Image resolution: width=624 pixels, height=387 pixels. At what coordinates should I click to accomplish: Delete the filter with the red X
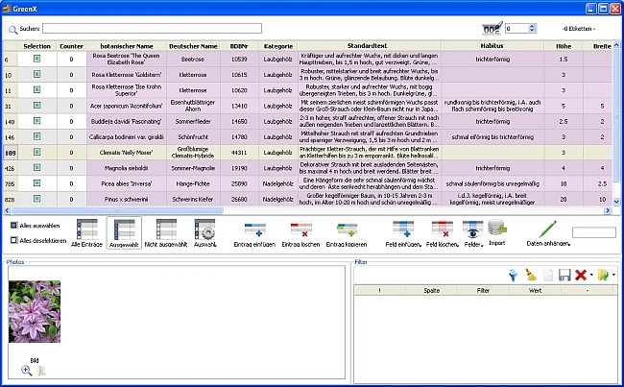[581, 275]
